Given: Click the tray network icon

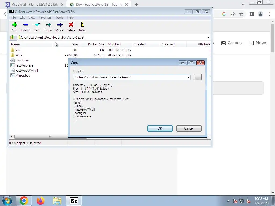Looking at the screenshot, I should pyautogui.click(x=241, y=201).
